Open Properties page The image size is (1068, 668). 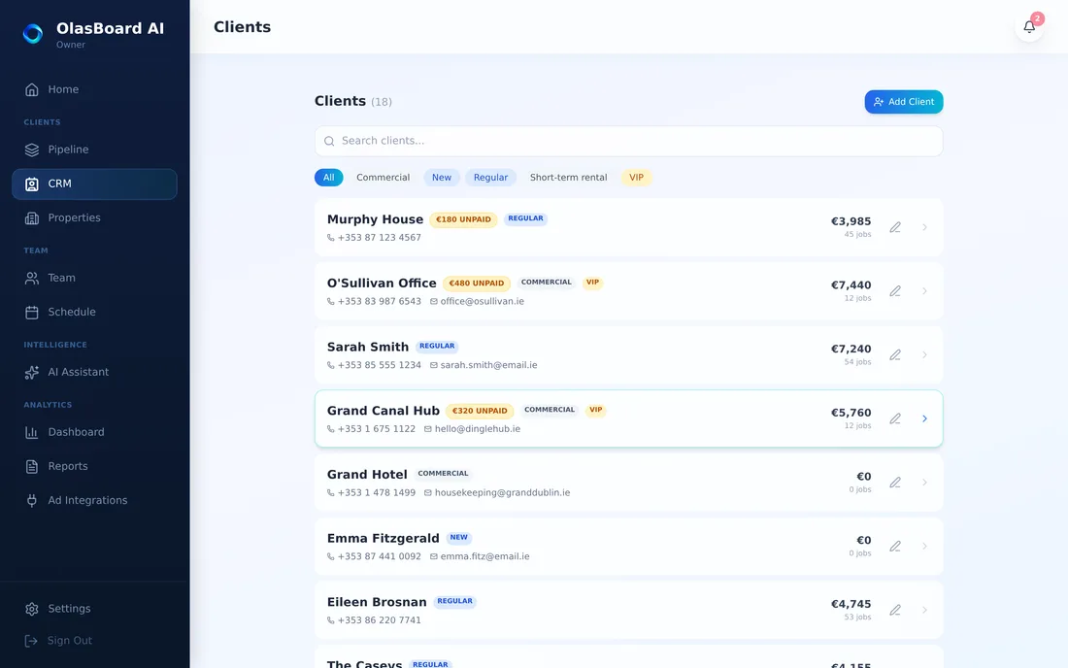(95, 217)
